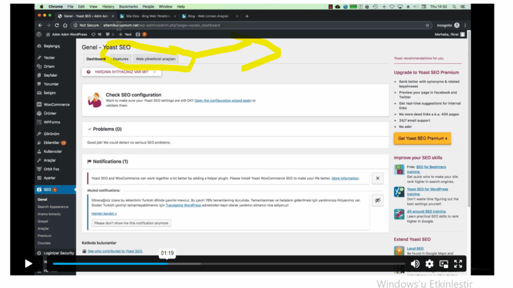The height and width of the screenshot is (288, 513).
Task: Collapse the Problems (0) section
Action: [x=89, y=129]
